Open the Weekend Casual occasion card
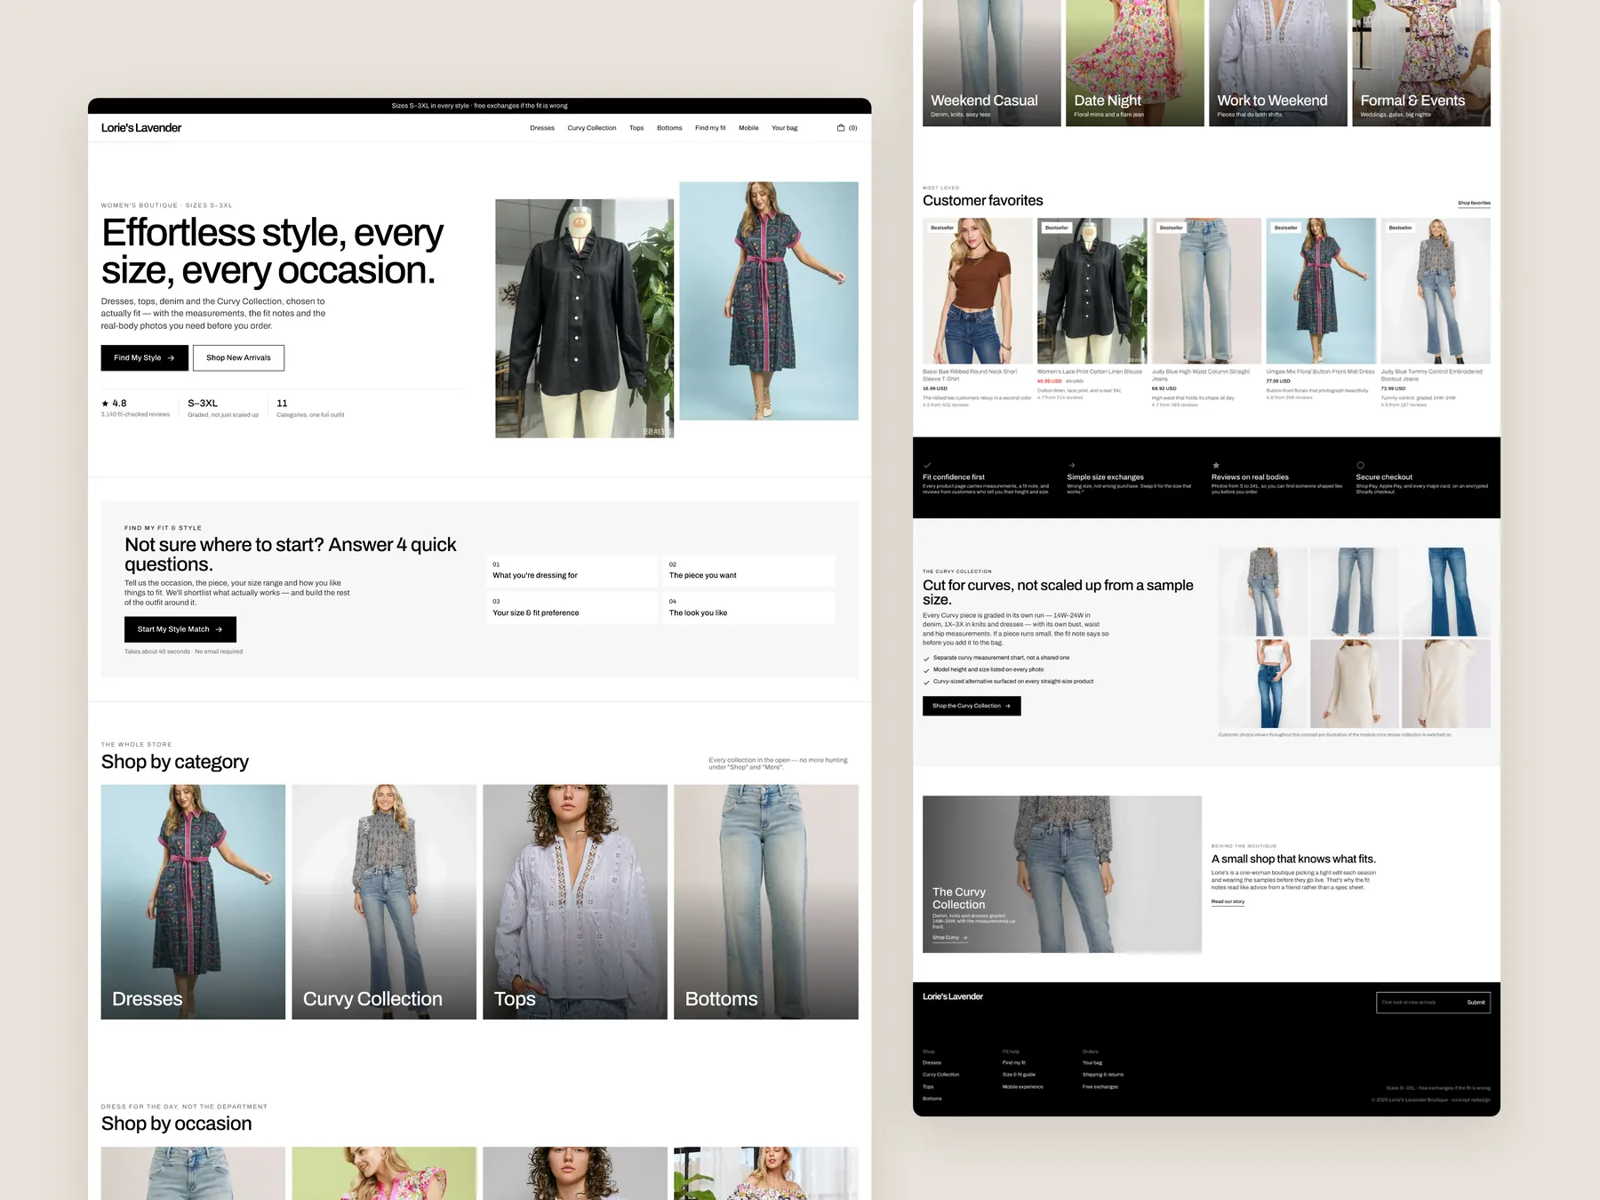Viewport: 1600px width, 1200px height. (x=992, y=63)
